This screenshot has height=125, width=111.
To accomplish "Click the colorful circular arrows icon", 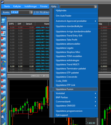I will (x=3, y=62).
